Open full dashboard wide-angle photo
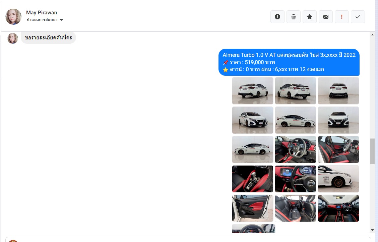 [x=338, y=208]
